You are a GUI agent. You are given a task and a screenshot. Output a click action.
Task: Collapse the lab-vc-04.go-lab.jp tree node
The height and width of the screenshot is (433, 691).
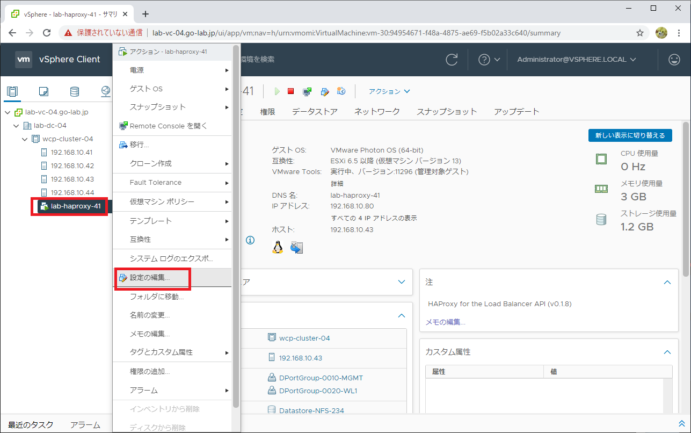(8, 112)
